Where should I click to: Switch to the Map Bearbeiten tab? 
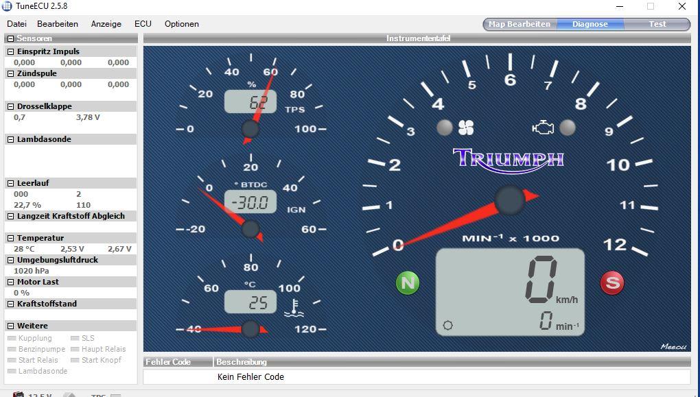[519, 24]
